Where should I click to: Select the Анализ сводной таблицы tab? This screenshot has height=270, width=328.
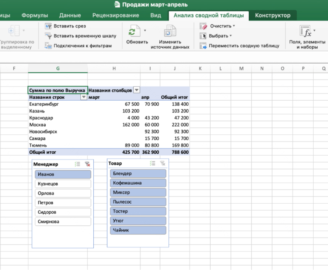209,15
